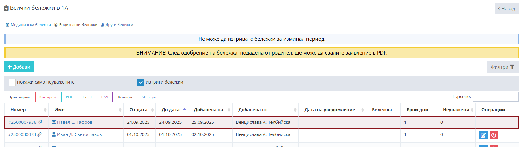Click the funnel icon on Филтри button

(x=512, y=67)
